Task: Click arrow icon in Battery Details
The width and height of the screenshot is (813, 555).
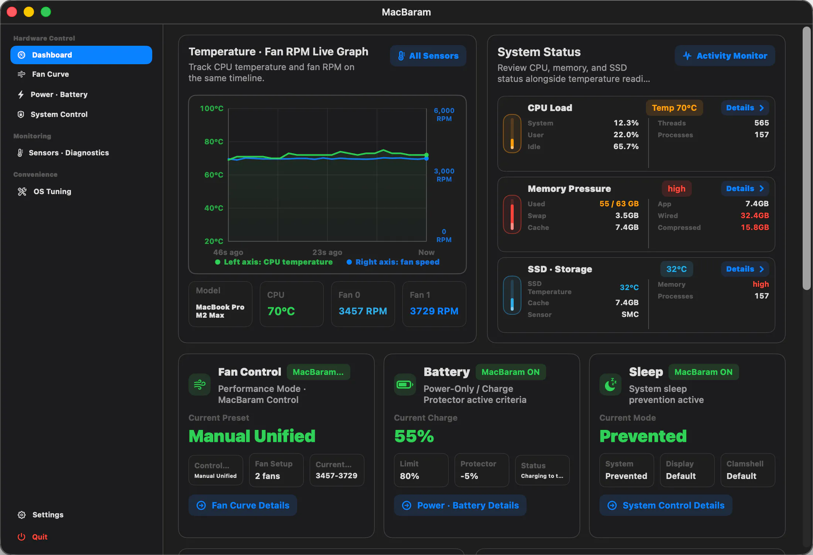Action: click(x=406, y=505)
